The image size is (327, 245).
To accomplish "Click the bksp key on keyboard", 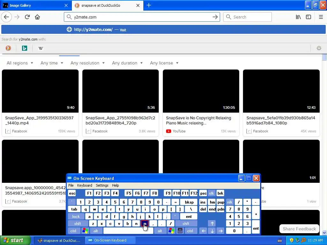I will click(189, 202).
